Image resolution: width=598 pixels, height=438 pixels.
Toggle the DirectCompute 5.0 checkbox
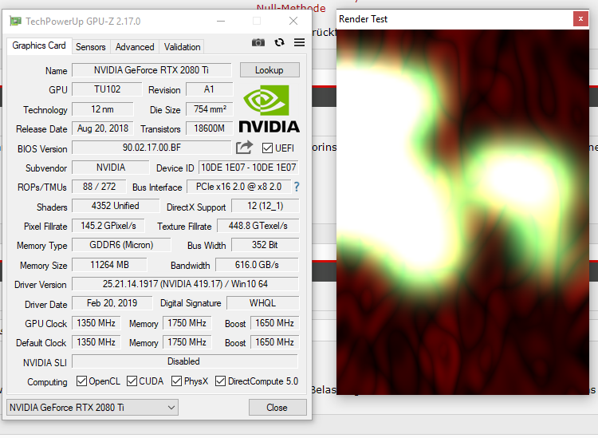(220, 381)
